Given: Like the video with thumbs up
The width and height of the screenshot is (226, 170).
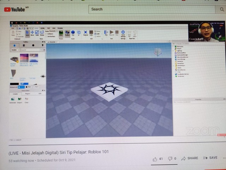Looking at the screenshot, I should [155, 159].
